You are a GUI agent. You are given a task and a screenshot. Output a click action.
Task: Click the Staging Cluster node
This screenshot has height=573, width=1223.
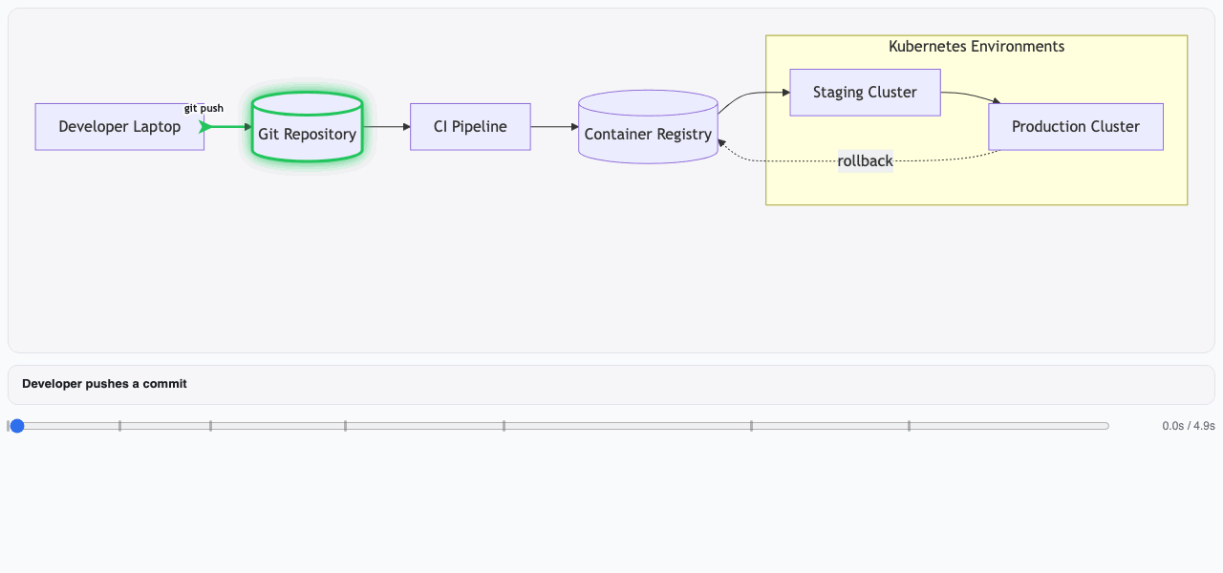pyautogui.click(x=865, y=93)
